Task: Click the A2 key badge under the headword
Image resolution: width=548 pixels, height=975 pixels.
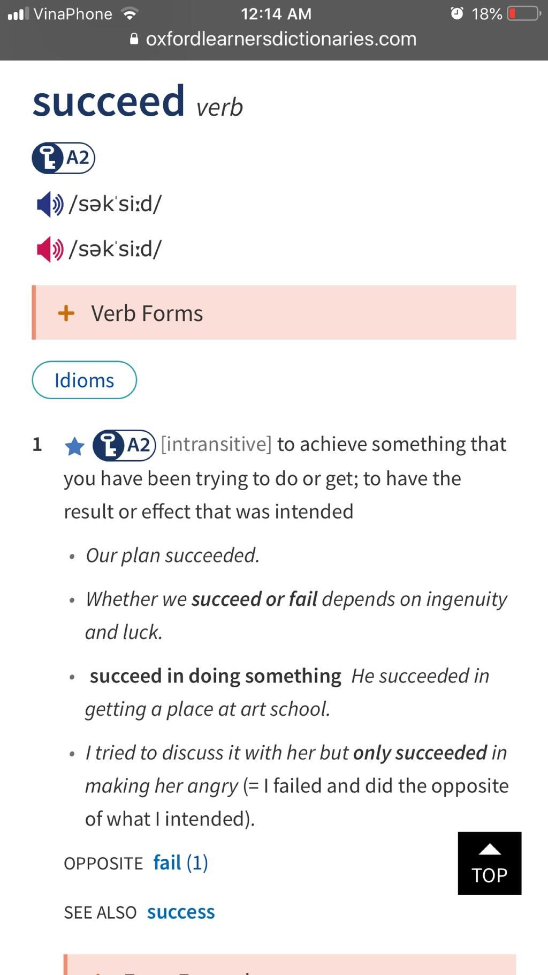Action: pyautogui.click(x=64, y=158)
